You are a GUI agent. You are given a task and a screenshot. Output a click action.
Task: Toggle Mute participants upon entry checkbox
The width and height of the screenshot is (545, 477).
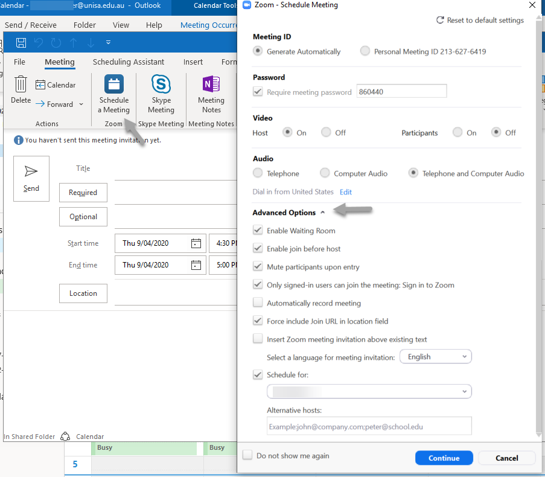point(258,266)
